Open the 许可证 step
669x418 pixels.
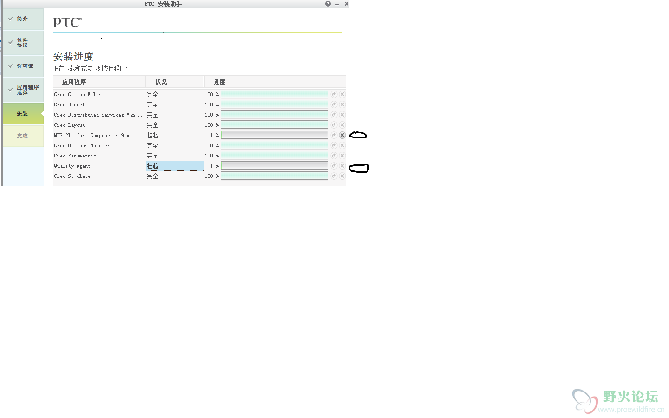tap(23, 66)
